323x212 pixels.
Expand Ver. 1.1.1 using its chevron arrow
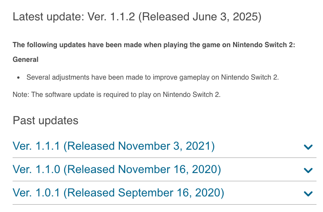coord(308,147)
